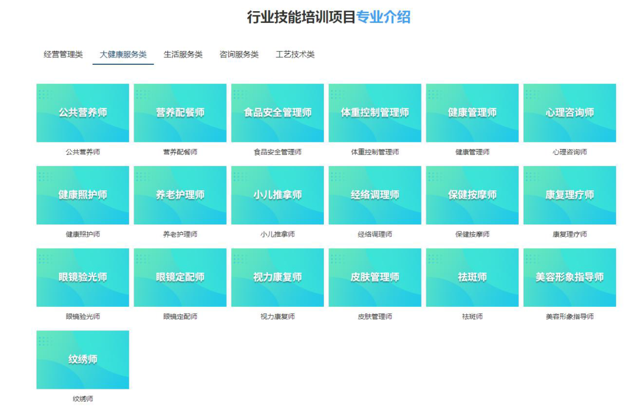Image resolution: width=636 pixels, height=410 pixels.
Task: Open the 祛斑师 caption link
Action: point(472,317)
